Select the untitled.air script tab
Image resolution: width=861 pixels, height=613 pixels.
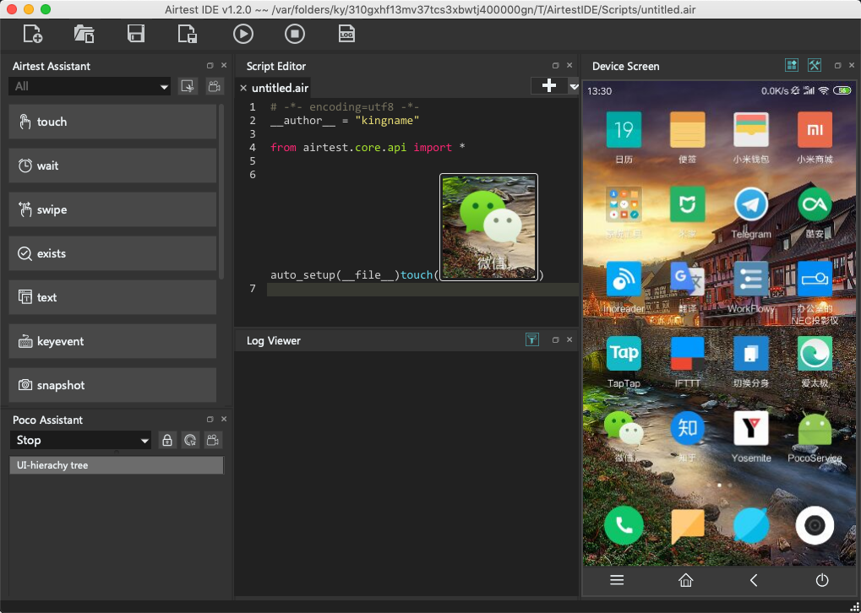[x=280, y=88]
